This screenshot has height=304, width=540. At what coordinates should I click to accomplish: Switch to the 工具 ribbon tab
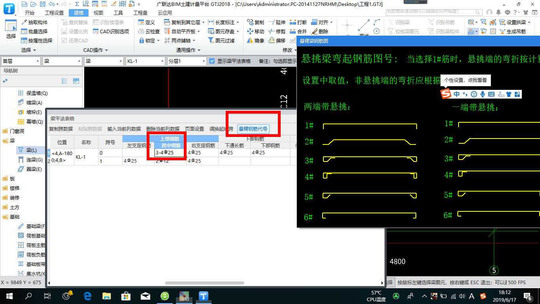click(118, 13)
